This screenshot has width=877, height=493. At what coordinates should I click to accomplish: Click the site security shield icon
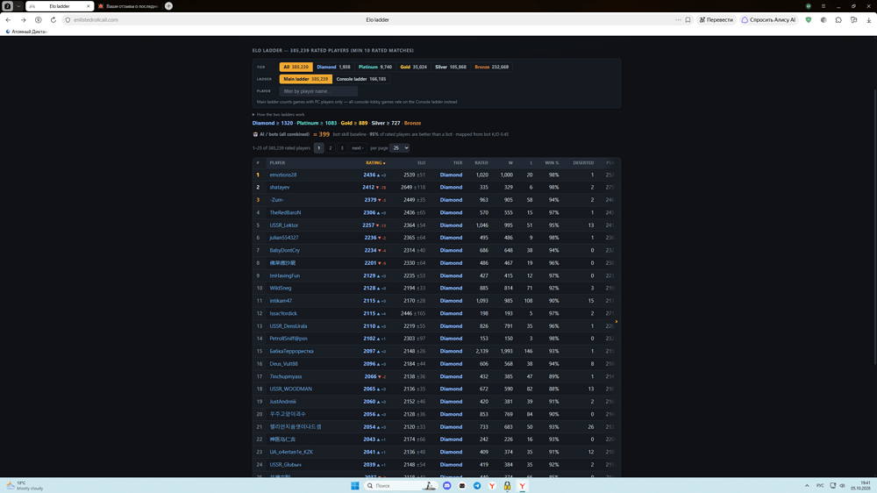pyautogui.click(x=68, y=19)
